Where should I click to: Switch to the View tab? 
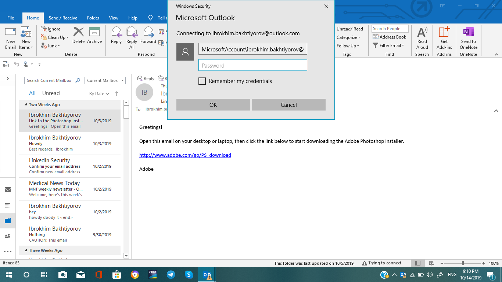(x=114, y=18)
